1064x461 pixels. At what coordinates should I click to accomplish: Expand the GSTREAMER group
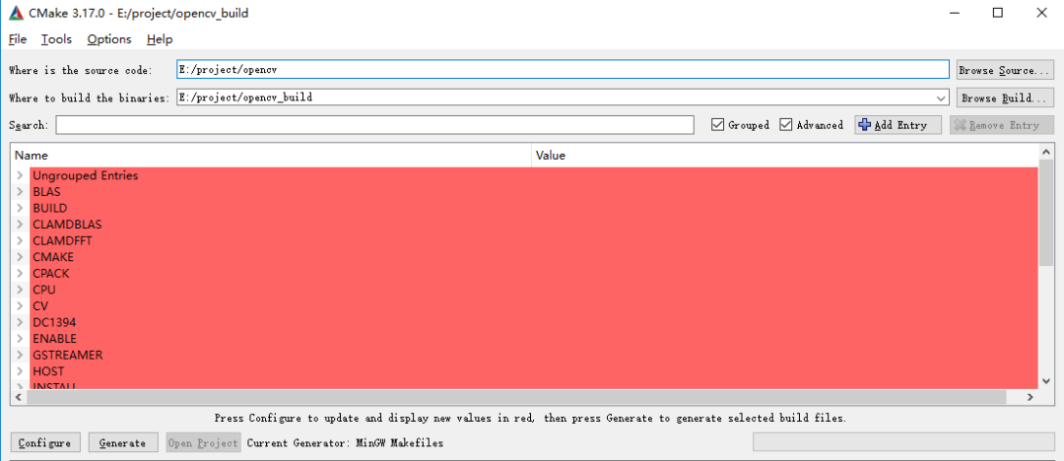[x=21, y=355]
